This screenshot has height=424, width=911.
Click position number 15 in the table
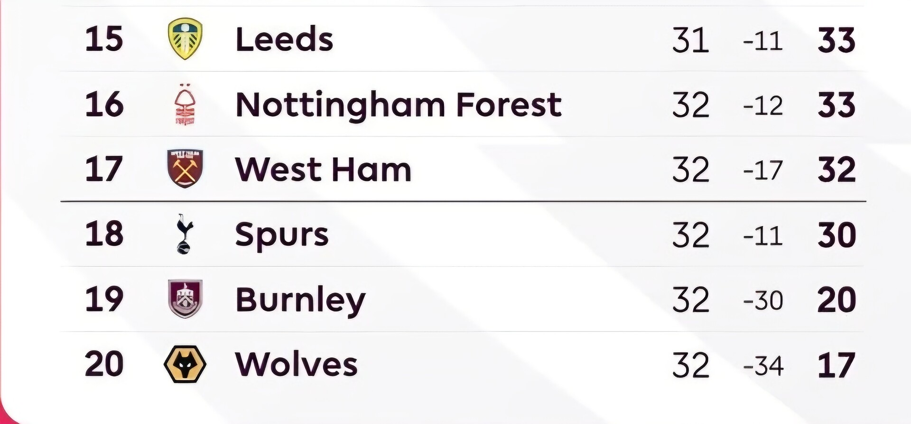(x=104, y=39)
